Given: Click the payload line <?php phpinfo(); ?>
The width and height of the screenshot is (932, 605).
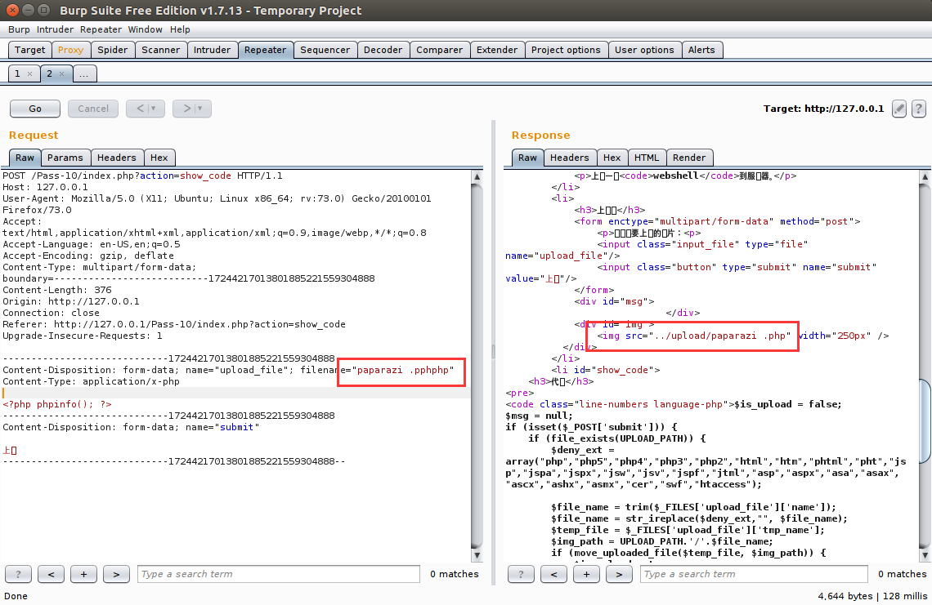Looking at the screenshot, I should pos(57,404).
